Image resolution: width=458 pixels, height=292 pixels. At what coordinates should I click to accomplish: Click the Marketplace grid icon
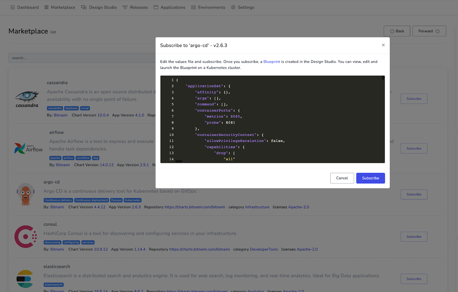[46, 7]
